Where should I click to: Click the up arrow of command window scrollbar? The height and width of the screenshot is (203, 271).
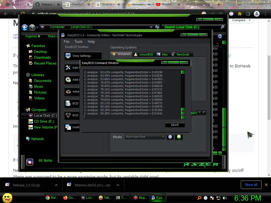[183, 72]
